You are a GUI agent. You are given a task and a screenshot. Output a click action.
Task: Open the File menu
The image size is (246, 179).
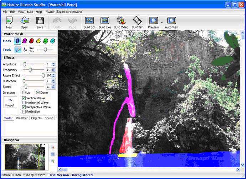pyautogui.click(x=5, y=12)
